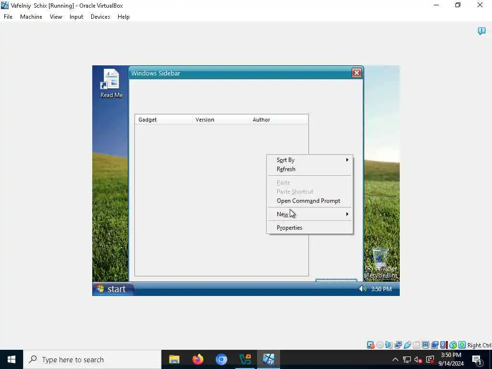This screenshot has height=369, width=492.
Task: Select the running XP VM taskbar icon
Action: [x=269, y=359]
